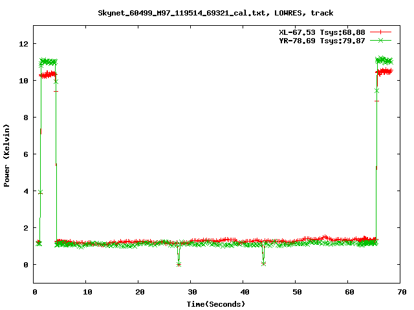Click the green high plateau at the start
414x310 pixels.
click(x=49, y=62)
